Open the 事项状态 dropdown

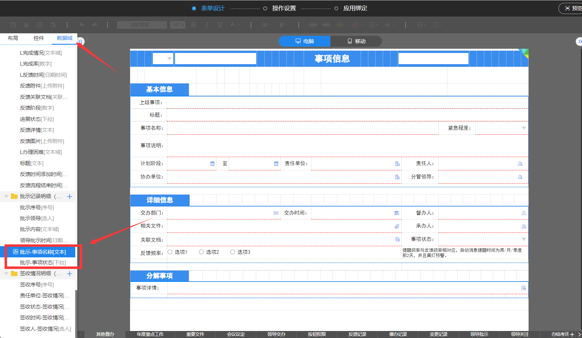point(524,239)
